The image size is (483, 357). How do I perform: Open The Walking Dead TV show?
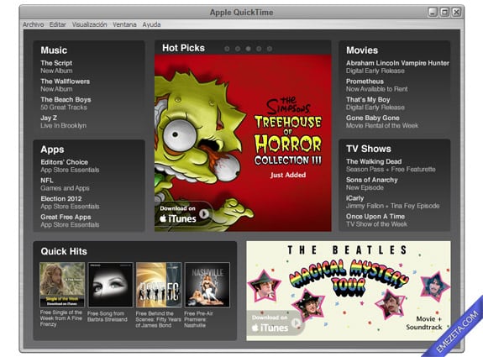(x=391, y=165)
